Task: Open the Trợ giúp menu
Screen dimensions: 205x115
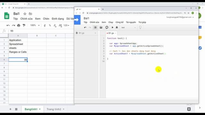Action: [x=142, y=22]
